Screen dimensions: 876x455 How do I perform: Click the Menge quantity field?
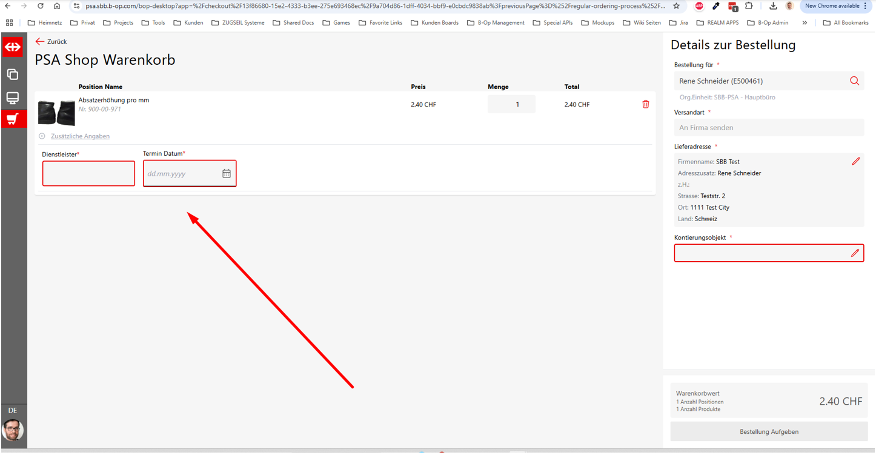click(511, 104)
